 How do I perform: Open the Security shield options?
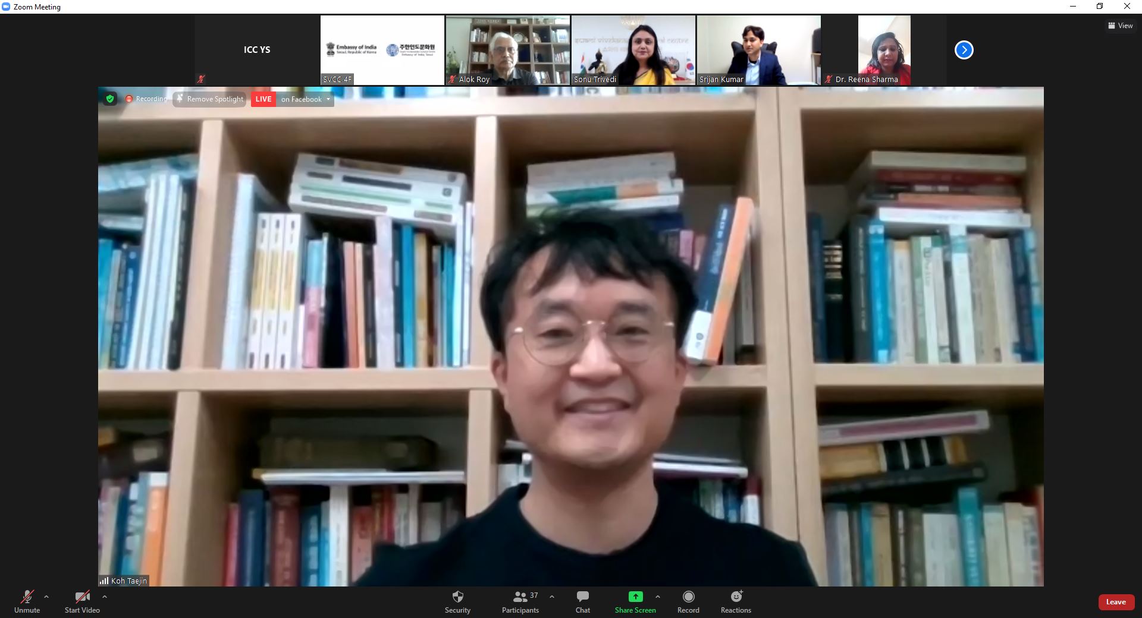457,601
